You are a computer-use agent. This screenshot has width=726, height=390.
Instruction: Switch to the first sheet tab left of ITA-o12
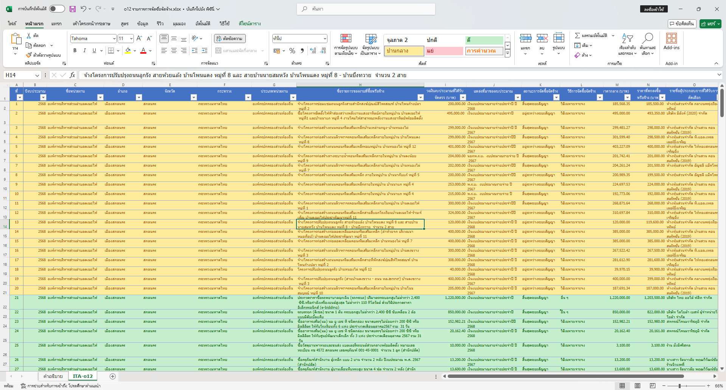53,376
